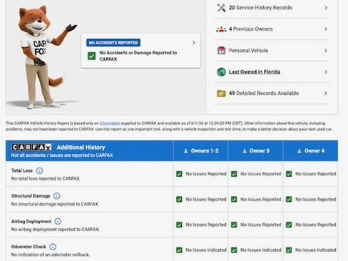Click 'No Issues Indicated' under Owner 4
This screenshot has height=261, width=348.
(316, 250)
